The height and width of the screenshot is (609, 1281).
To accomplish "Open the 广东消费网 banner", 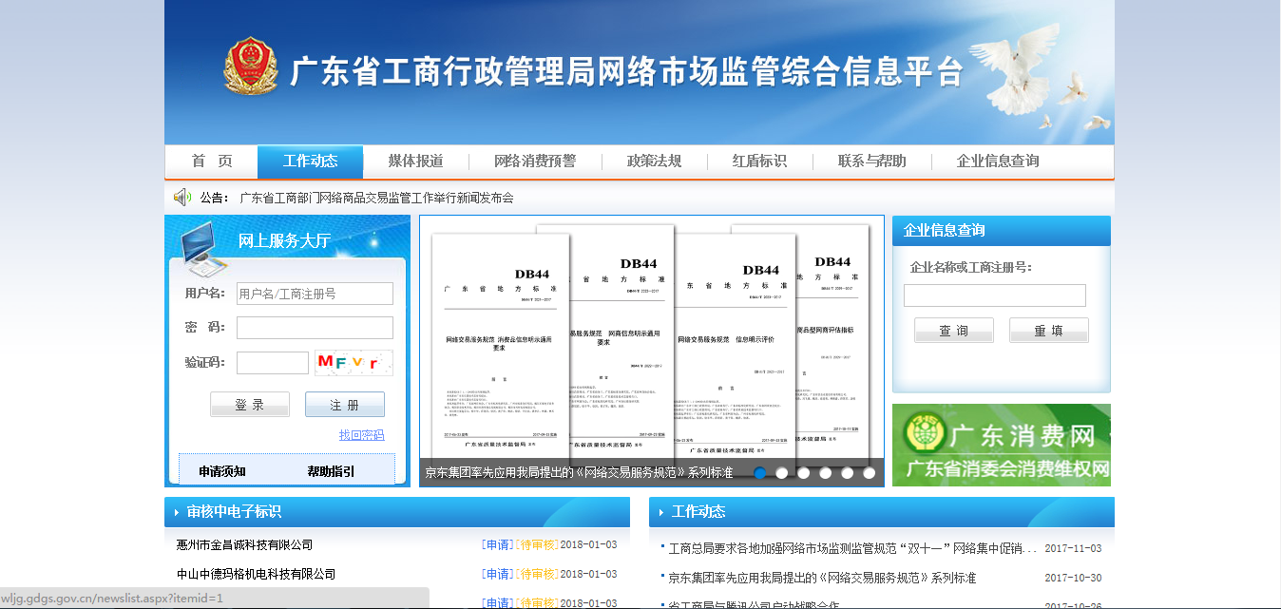I will [1002, 445].
